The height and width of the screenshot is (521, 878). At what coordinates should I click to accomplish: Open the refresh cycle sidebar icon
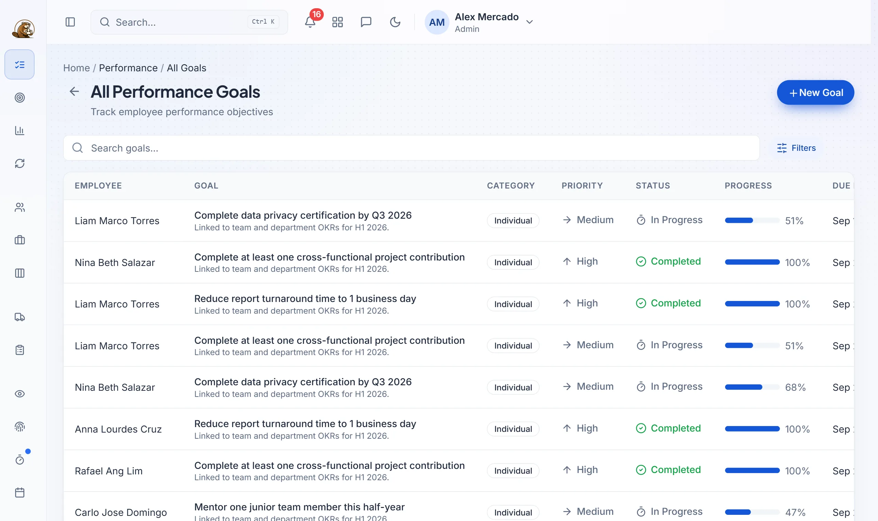click(20, 163)
